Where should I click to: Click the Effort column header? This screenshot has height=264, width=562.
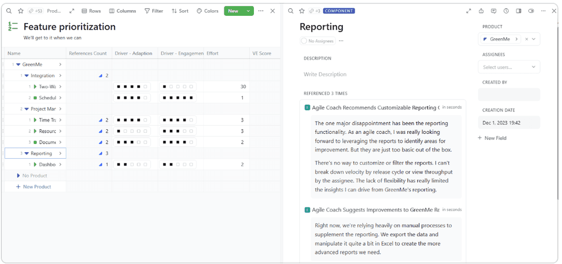[x=226, y=54]
